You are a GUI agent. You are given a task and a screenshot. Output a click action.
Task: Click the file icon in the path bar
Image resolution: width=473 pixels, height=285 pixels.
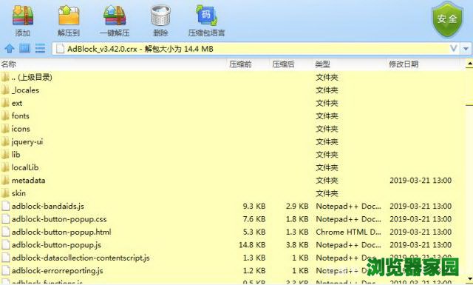click(x=60, y=49)
